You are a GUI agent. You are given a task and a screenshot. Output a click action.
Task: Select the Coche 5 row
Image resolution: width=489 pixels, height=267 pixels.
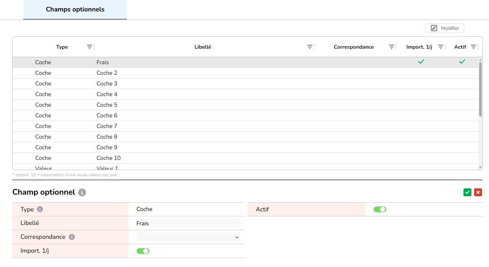(x=246, y=105)
